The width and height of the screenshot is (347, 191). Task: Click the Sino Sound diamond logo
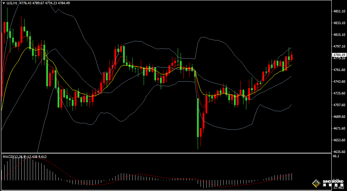(315, 184)
